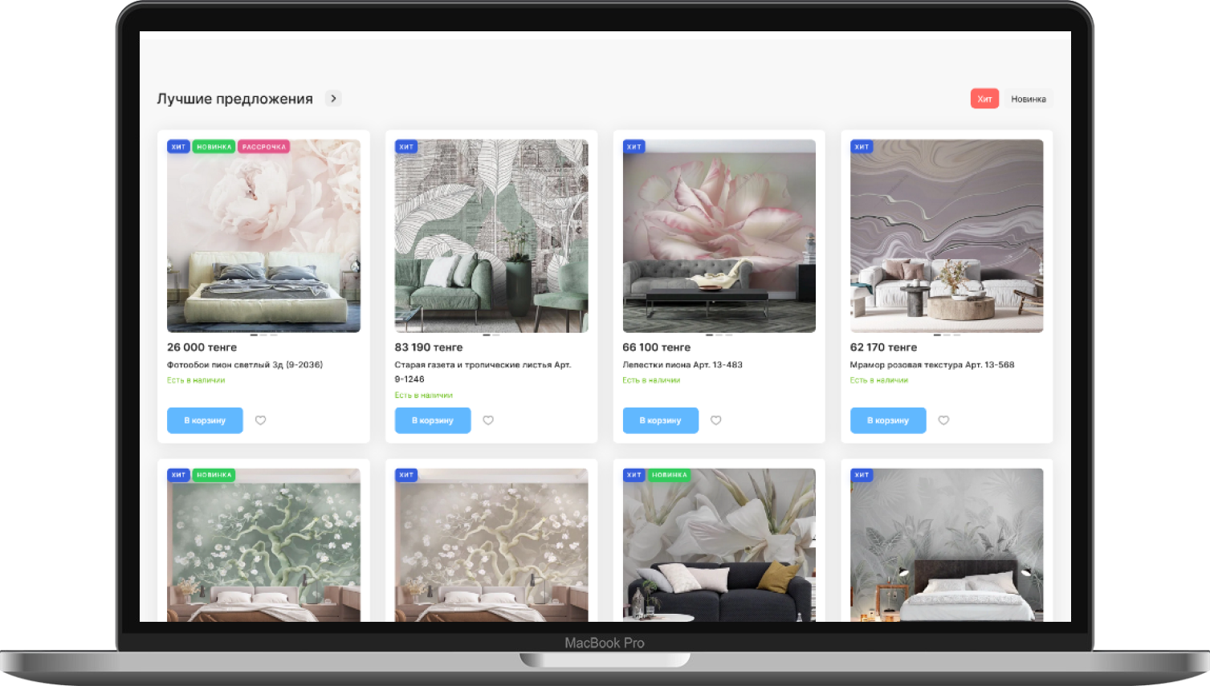Open the white lilies wallpaper with black sofa
This screenshot has height=686, width=1210.
coord(719,545)
